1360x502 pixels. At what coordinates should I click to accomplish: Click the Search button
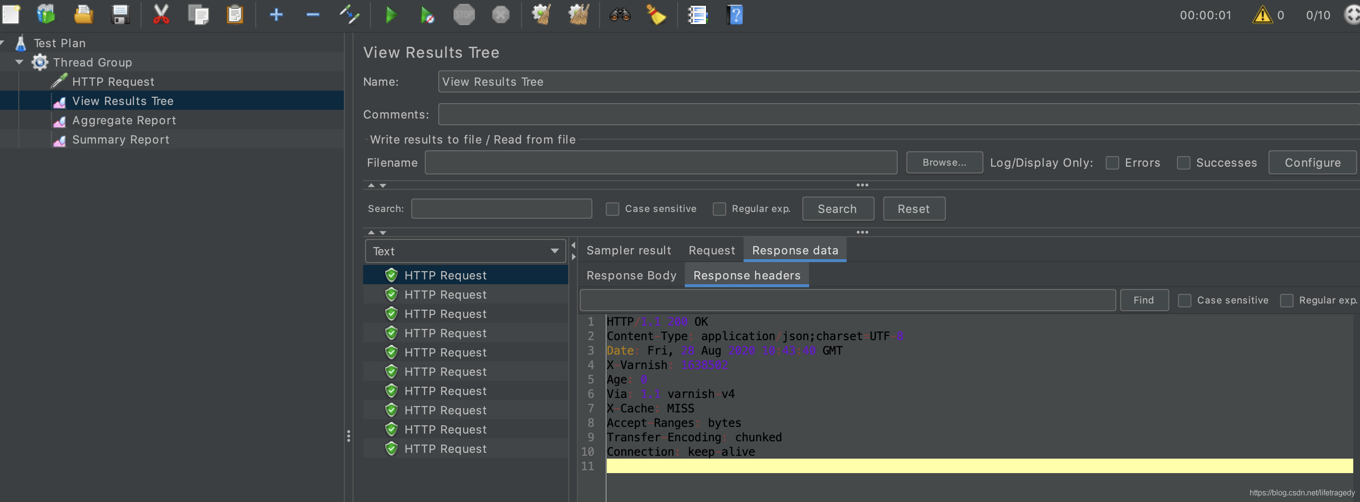837,209
